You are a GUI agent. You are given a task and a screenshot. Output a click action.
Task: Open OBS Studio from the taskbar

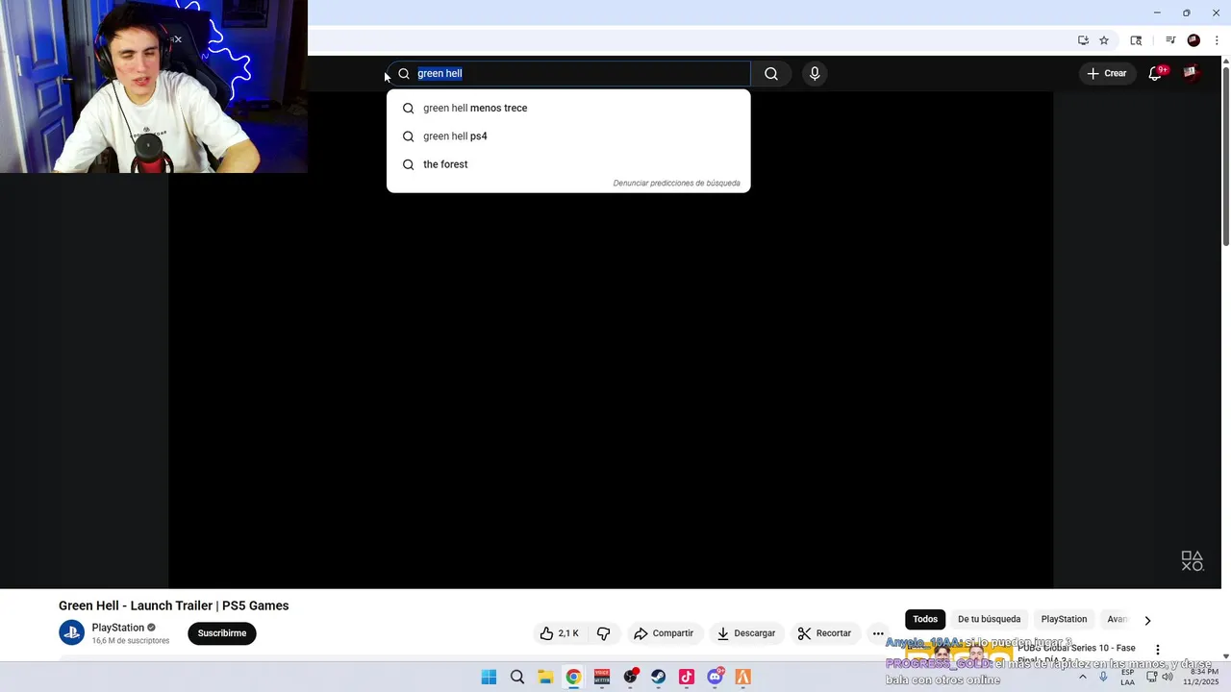point(630,677)
